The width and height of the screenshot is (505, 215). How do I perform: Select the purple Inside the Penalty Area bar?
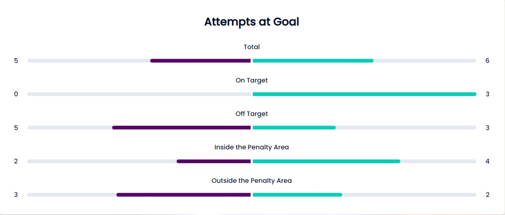click(214, 161)
